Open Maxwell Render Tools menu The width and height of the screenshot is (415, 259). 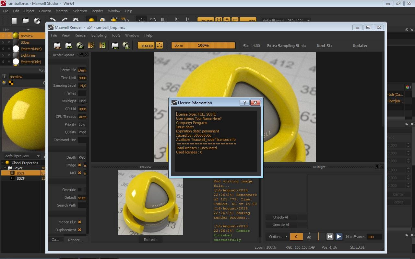(x=116, y=35)
